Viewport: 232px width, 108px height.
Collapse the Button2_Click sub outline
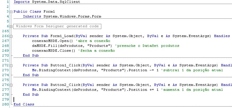pos(11,85)
